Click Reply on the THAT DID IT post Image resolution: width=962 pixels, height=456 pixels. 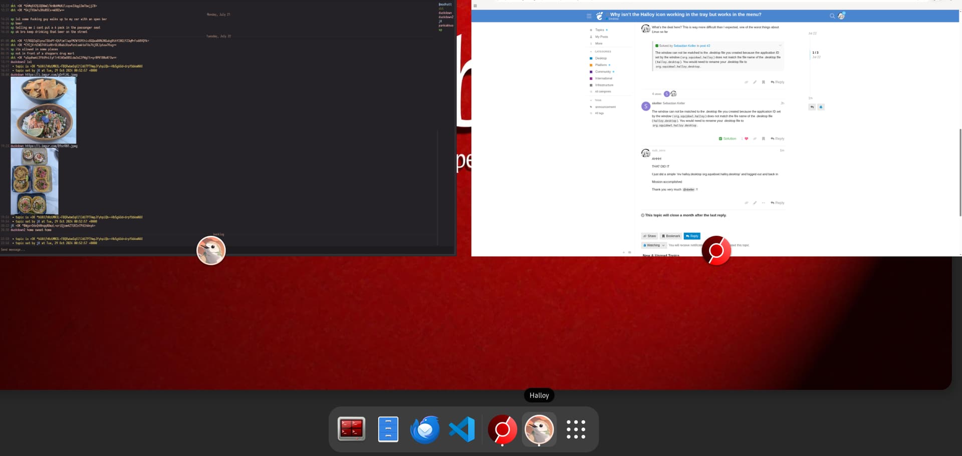778,203
